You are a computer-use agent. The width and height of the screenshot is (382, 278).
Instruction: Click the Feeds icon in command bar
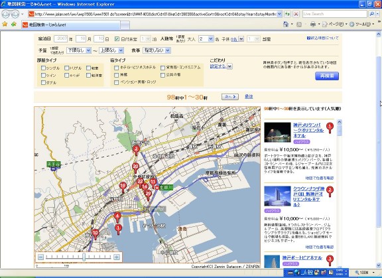(299, 24)
